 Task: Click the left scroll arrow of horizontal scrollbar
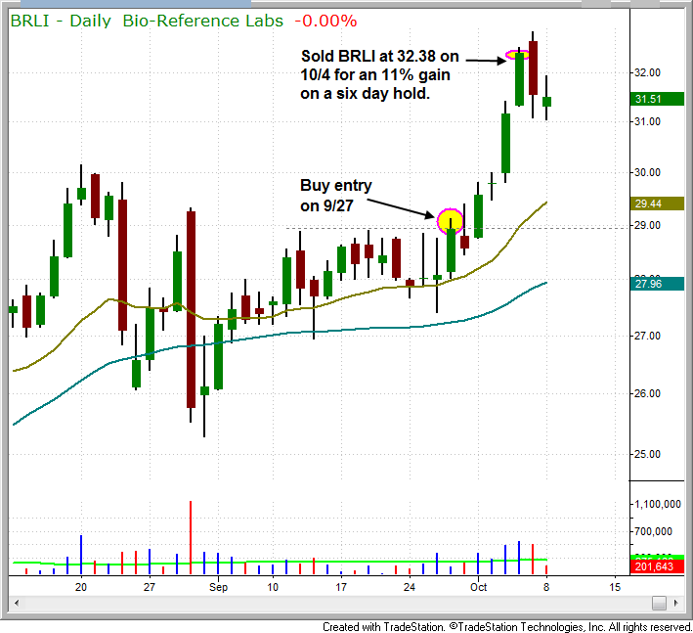17,603
